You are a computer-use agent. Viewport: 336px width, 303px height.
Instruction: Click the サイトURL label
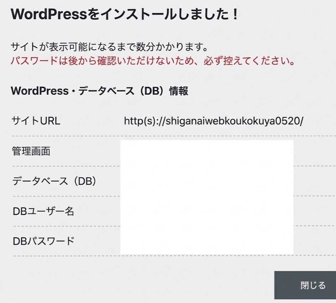click(x=36, y=121)
